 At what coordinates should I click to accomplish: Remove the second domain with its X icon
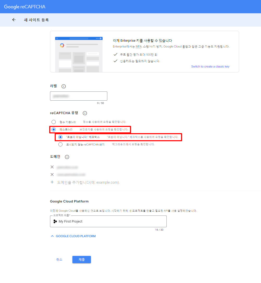52,175
